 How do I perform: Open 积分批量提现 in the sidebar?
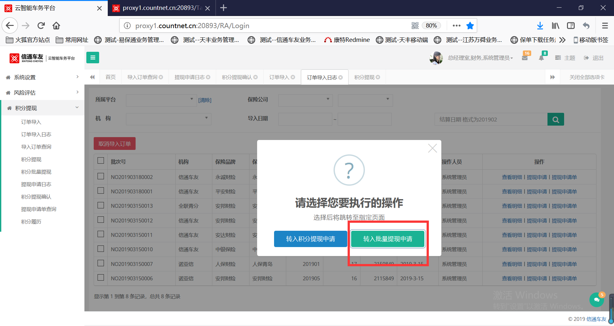click(x=36, y=172)
